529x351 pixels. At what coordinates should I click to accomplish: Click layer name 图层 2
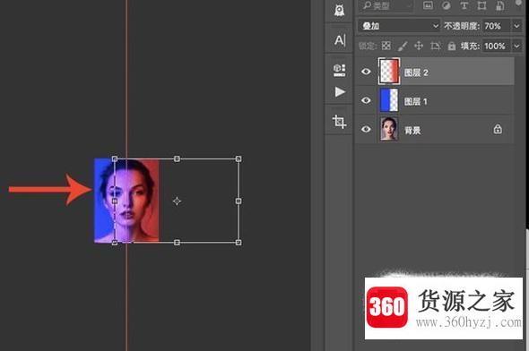coord(416,73)
